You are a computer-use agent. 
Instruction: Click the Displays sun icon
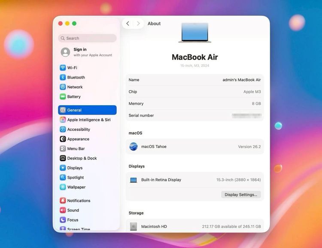coord(63,168)
